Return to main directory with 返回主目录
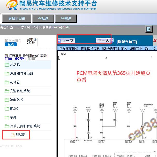Viewport: 157px width, 157px height. click(17, 18)
